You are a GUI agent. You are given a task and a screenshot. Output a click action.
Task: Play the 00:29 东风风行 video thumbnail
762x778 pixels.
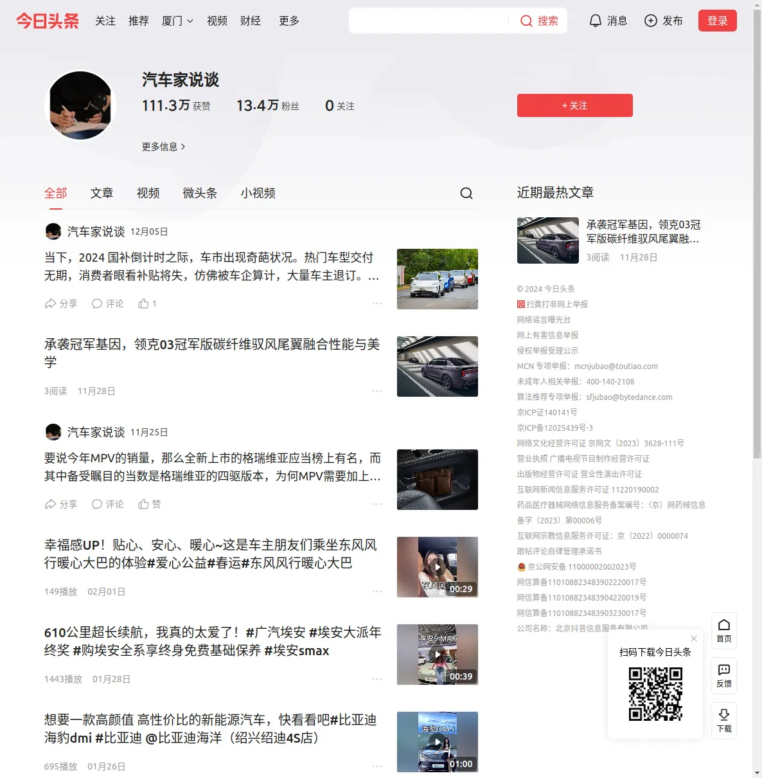(x=438, y=567)
